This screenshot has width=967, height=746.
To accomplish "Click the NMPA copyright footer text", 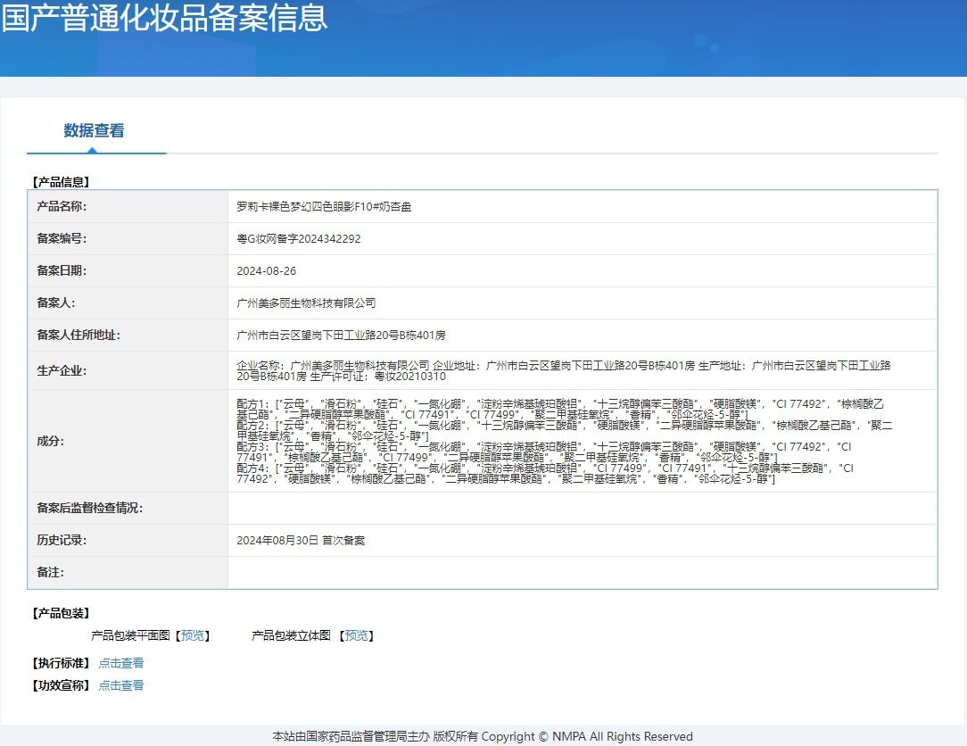I will (483, 736).
